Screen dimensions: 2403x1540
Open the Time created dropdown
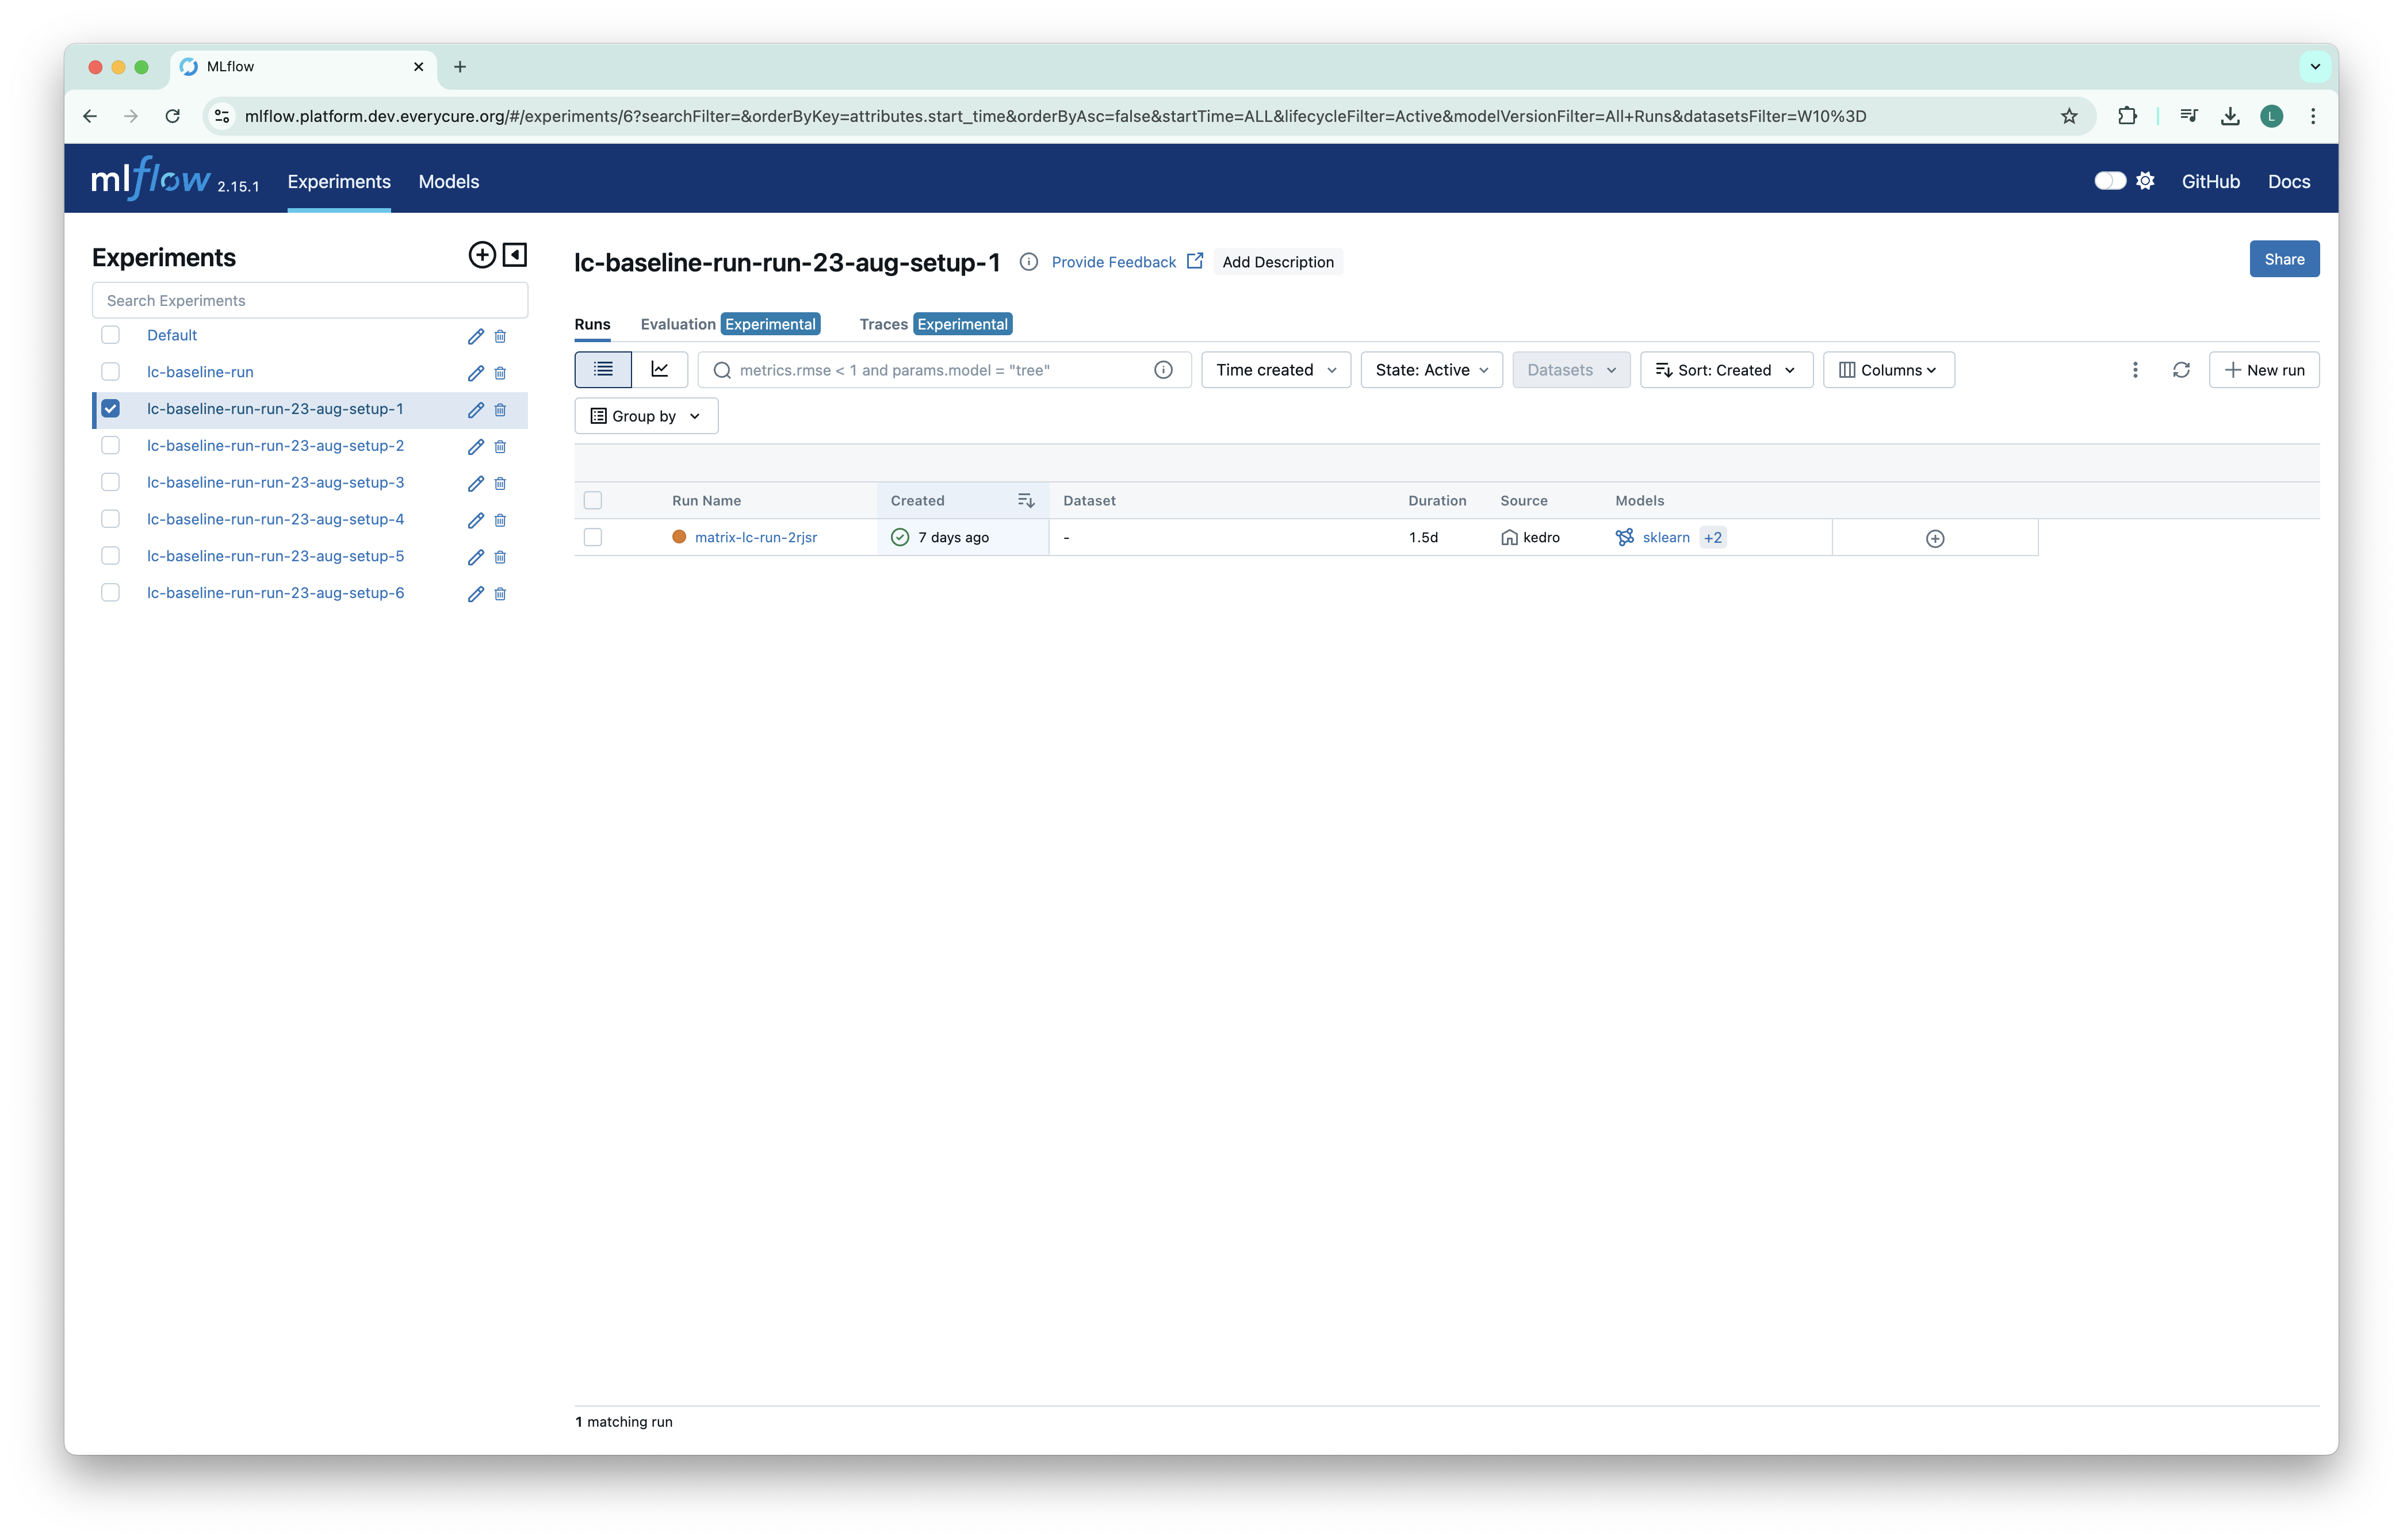(1275, 370)
